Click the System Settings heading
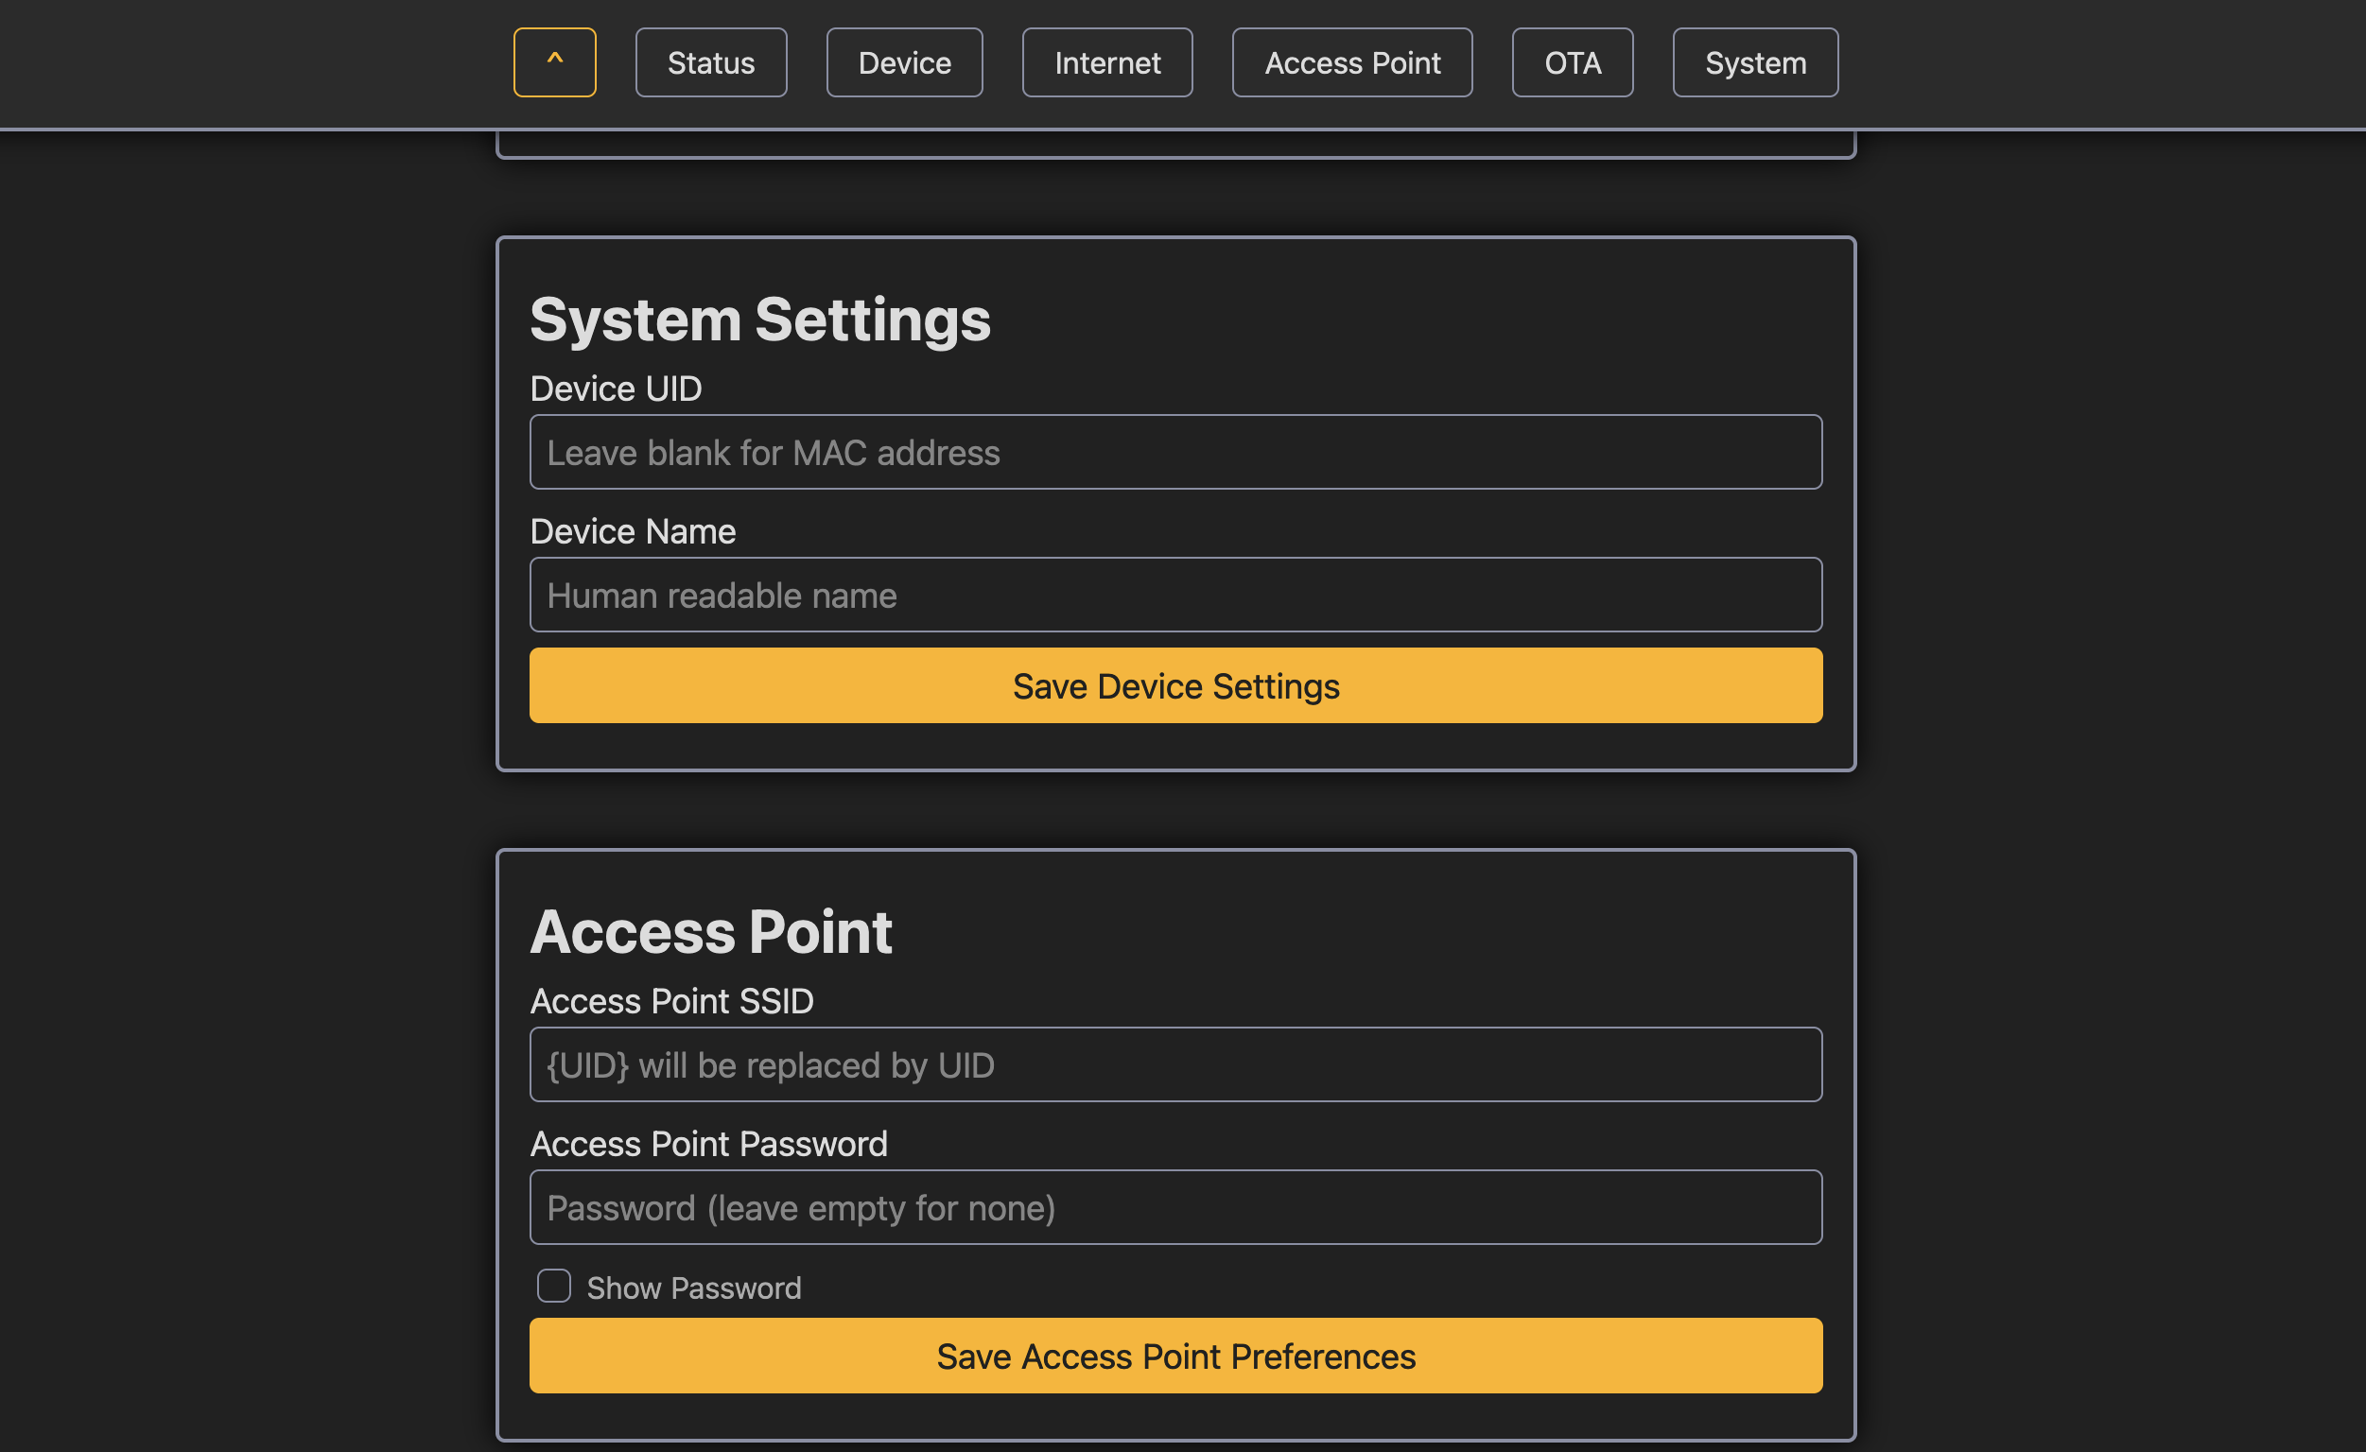 tap(761, 320)
